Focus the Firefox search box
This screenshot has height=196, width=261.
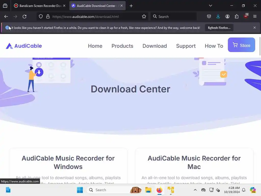174,17
